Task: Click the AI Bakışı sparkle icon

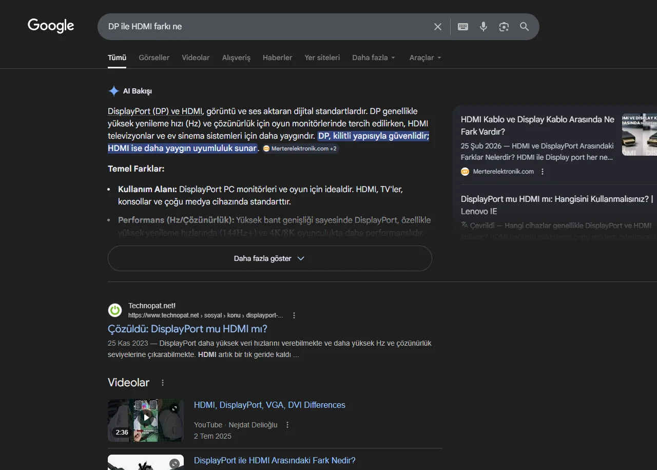Action: [x=114, y=91]
